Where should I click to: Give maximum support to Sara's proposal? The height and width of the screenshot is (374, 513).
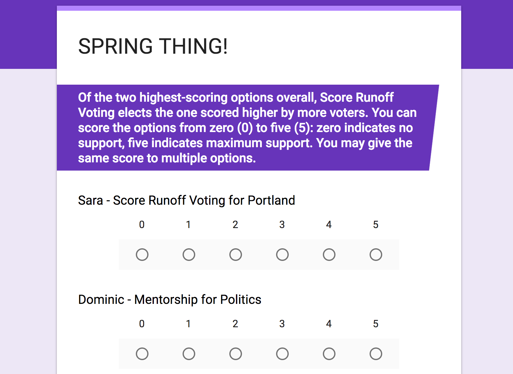tap(376, 255)
